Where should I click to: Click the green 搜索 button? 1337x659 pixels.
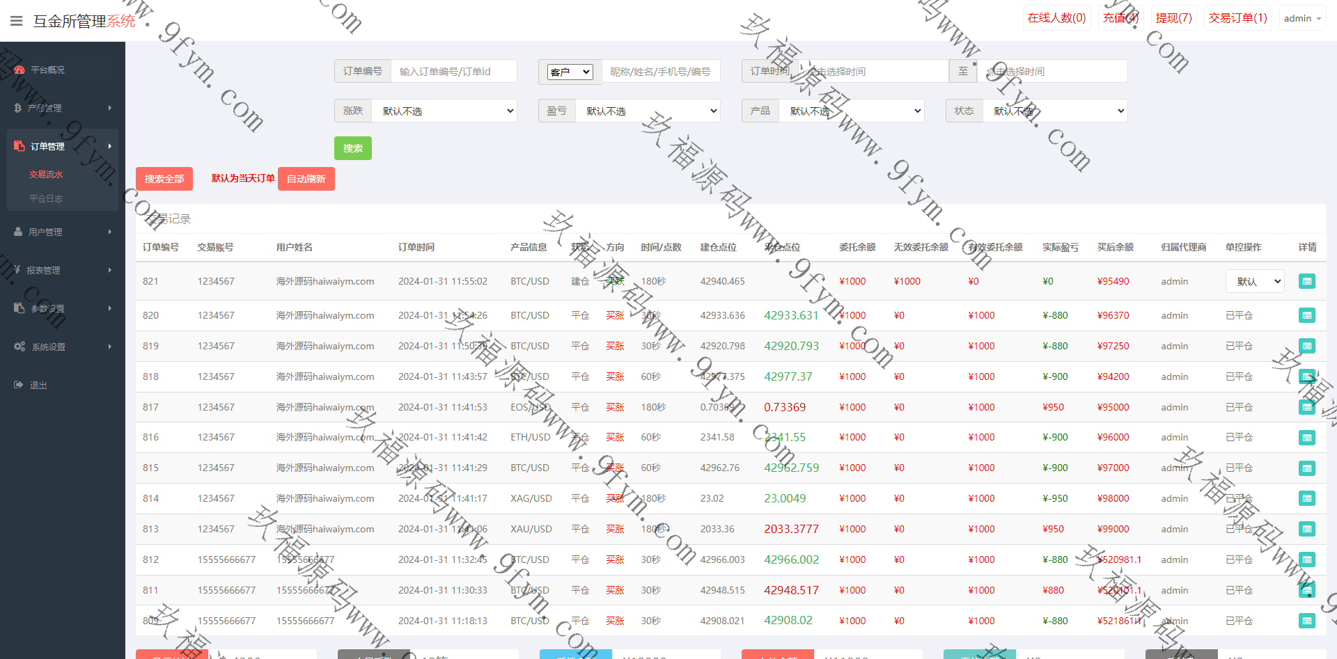click(352, 148)
